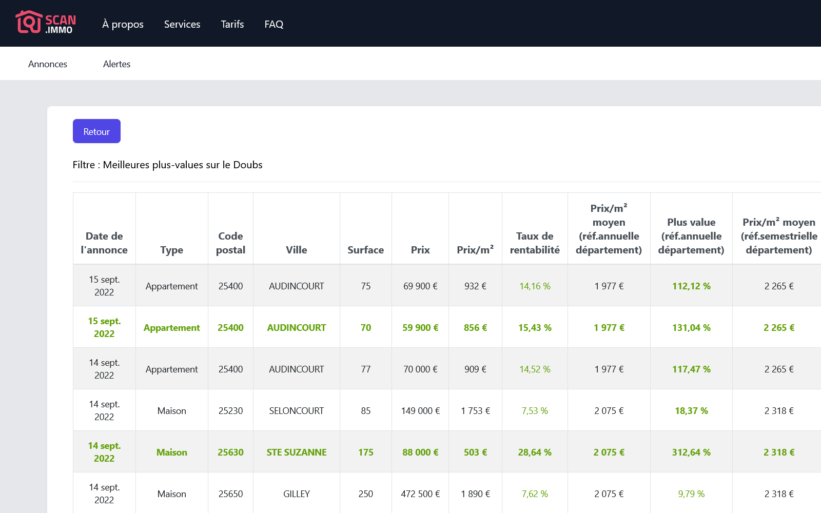Click the Prix column header
821x513 pixels.
tap(420, 250)
